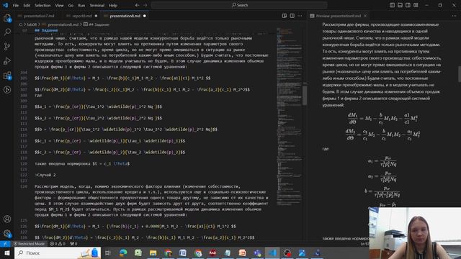Image resolution: width=461 pixels, height=259 pixels.
Task: Click the Windows taskbar search box Поиск
Action: 58,253
